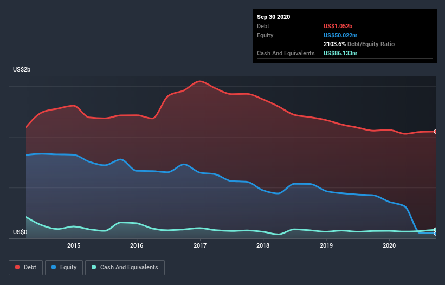Click the US$86.133m cash value

[x=340, y=53]
